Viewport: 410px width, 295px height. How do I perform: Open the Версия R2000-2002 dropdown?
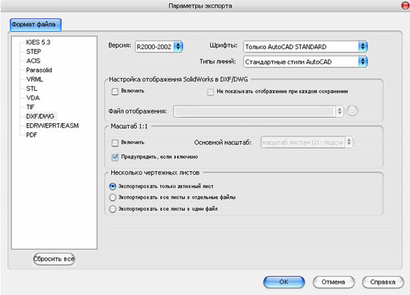(159, 46)
